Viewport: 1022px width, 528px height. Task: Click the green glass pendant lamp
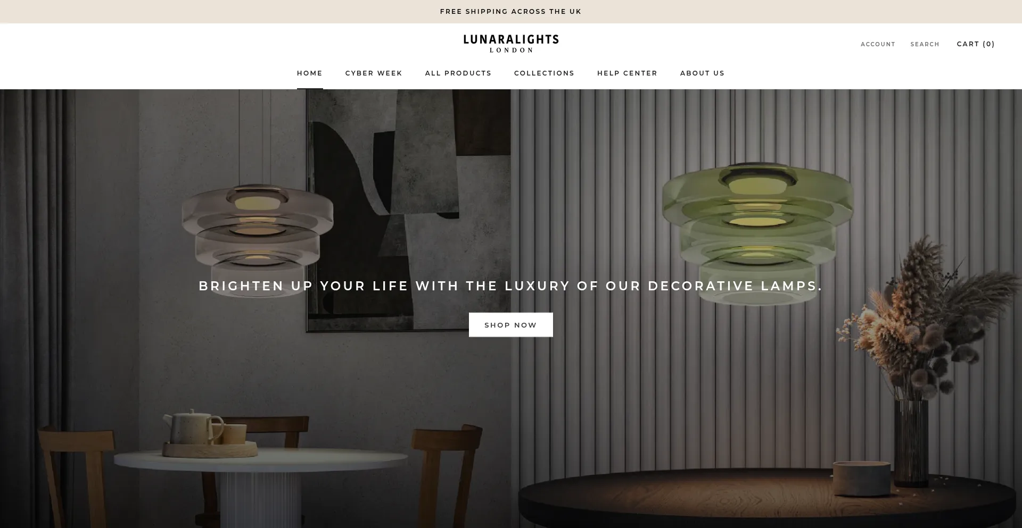pyautogui.click(x=758, y=231)
